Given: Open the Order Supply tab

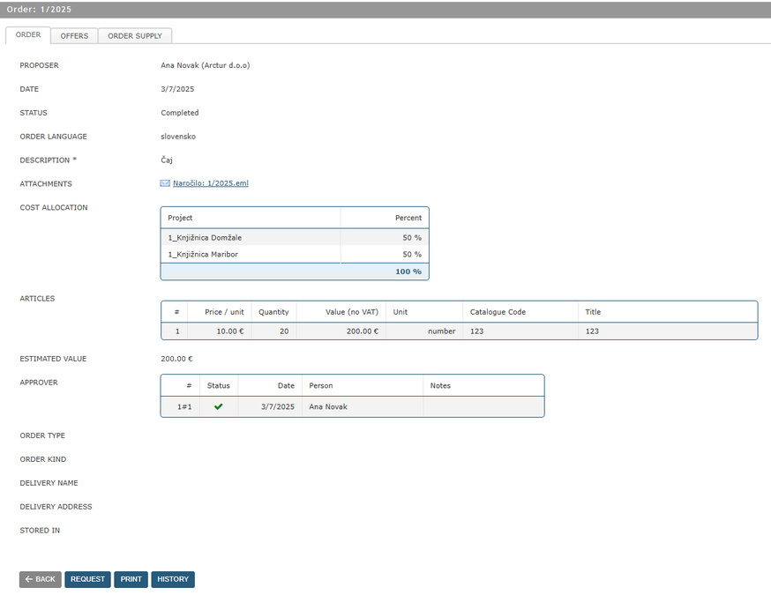Looking at the screenshot, I should tap(135, 36).
